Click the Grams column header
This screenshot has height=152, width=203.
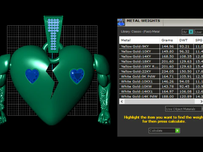point(168,40)
